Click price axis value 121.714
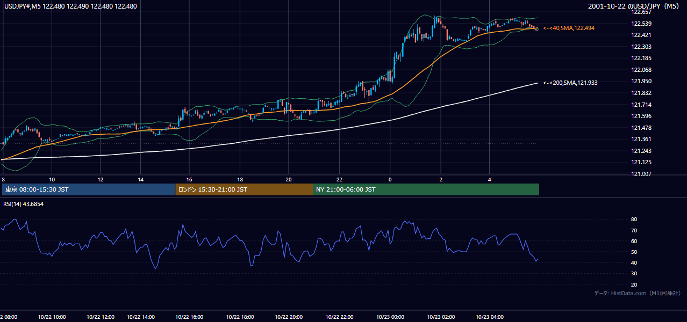The image size is (687, 322). click(x=641, y=105)
